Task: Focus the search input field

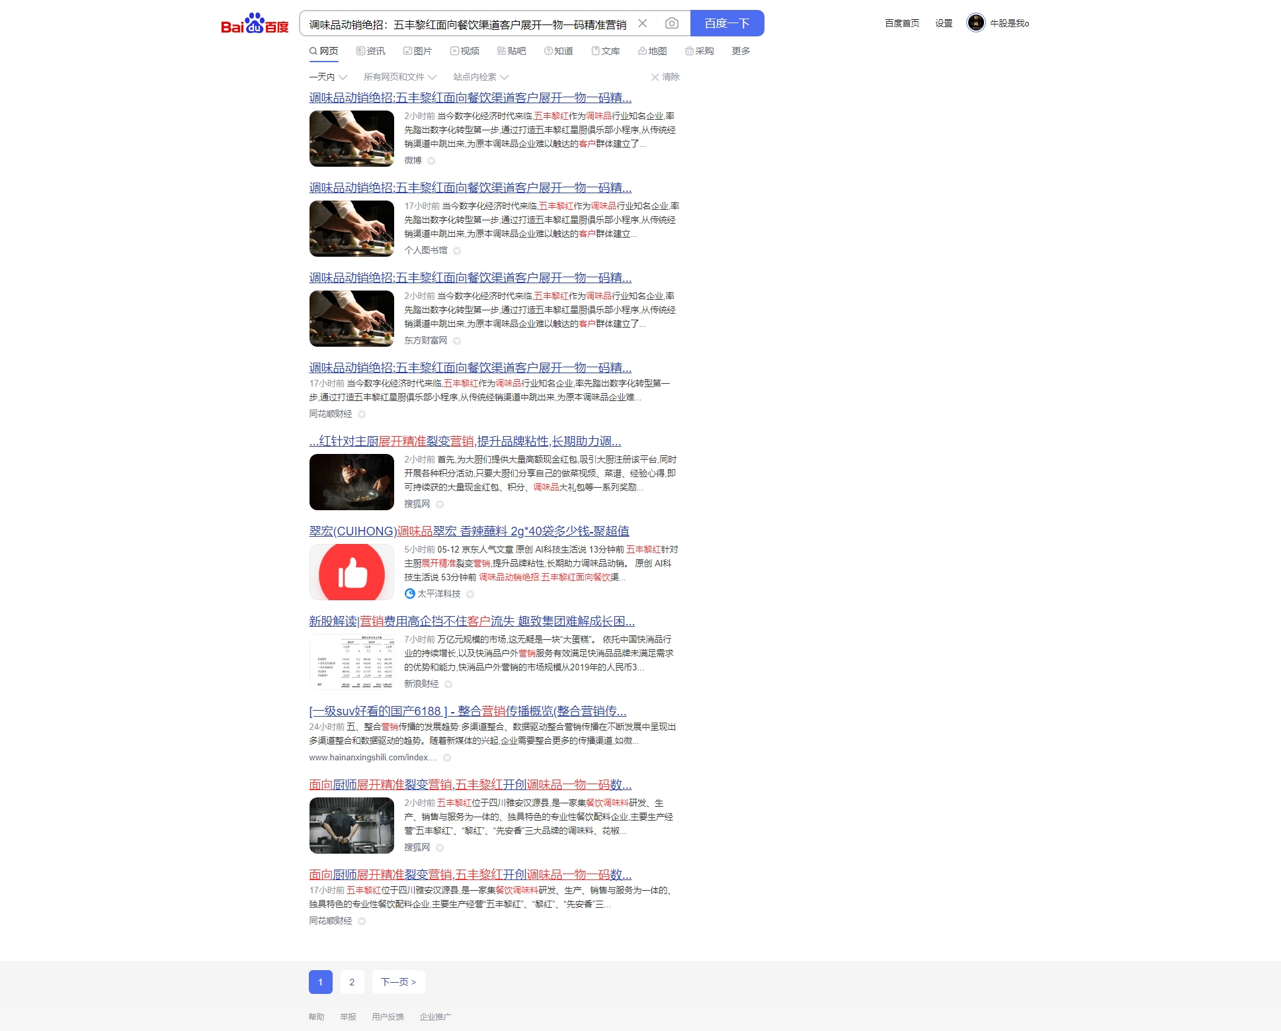Action: tap(468, 24)
